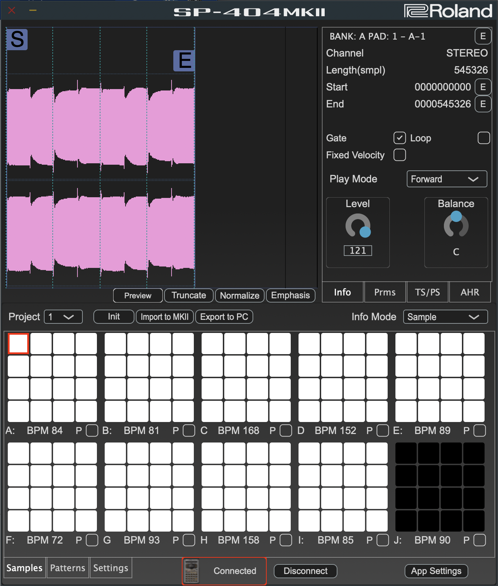Check the P box for bank D
Image resolution: width=498 pixels, height=586 pixels.
pyautogui.click(x=383, y=430)
